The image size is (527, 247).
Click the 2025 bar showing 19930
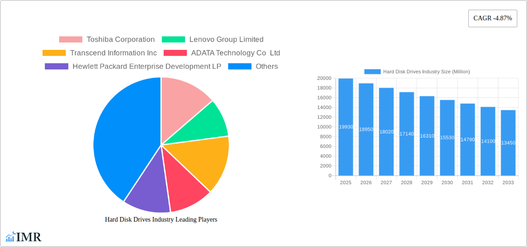point(346,127)
